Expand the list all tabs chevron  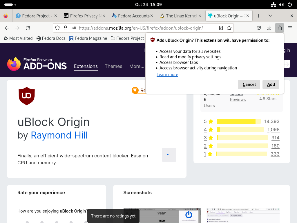270,16
